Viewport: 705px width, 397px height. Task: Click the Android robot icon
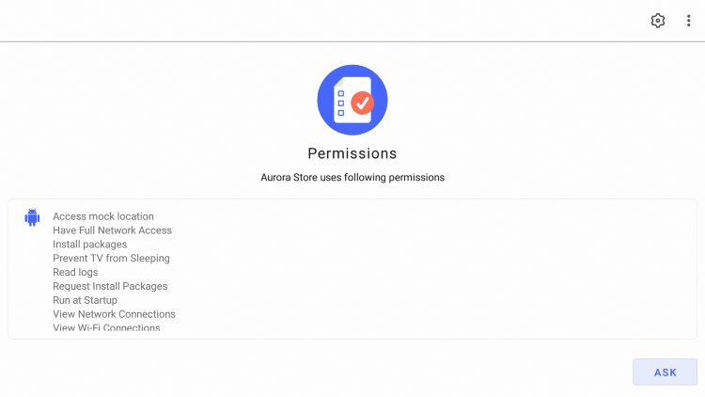point(32,217)
